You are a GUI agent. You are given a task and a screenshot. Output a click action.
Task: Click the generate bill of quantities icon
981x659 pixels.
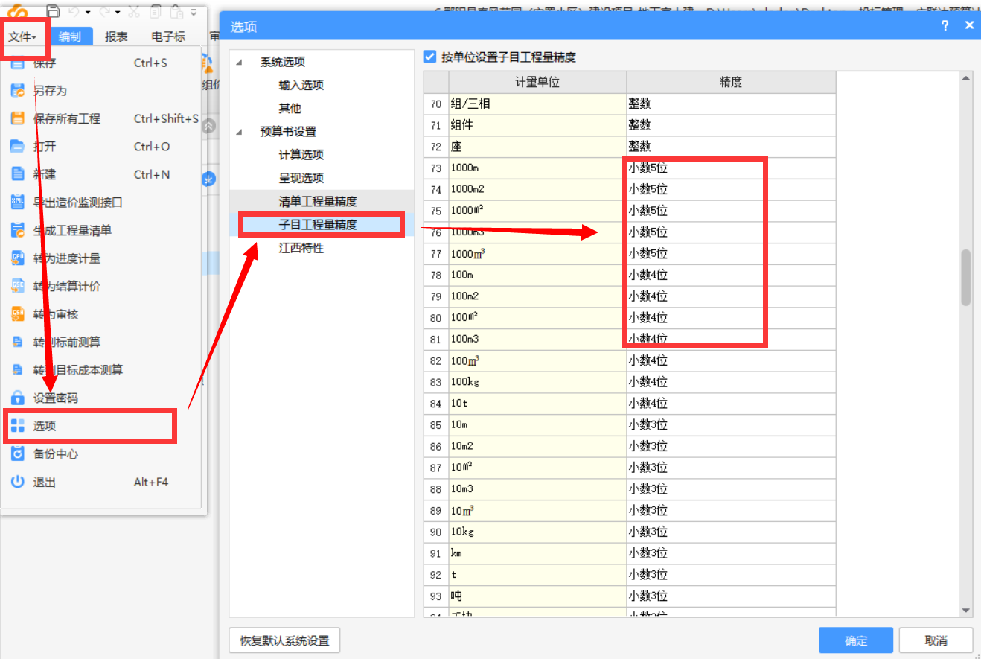pyautogui.click(x=18, y=231)
